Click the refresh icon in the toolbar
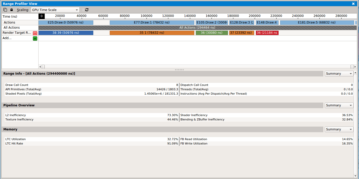 point(87,9)
